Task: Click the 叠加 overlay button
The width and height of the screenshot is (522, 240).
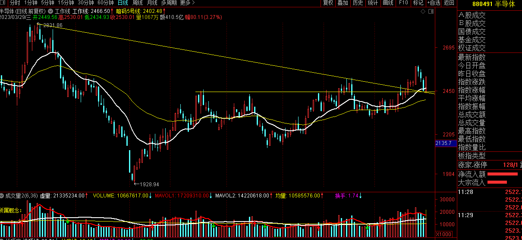Action: click(x=343, y=3)
